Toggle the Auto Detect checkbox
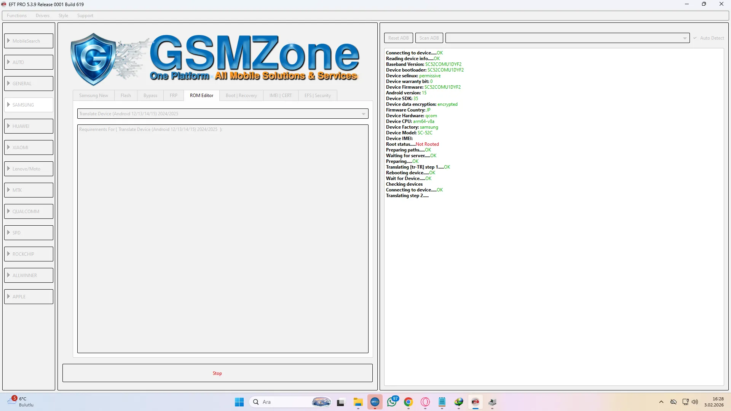This screenshot has width=731, height=411. [695, 38]
